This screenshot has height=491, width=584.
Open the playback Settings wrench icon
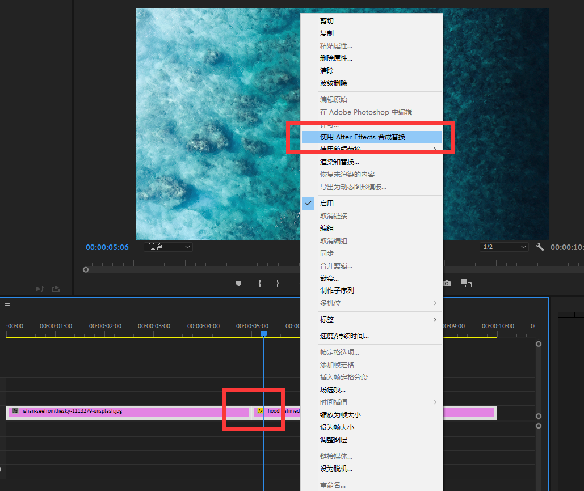pyautogui.click(x=539, y=247)
